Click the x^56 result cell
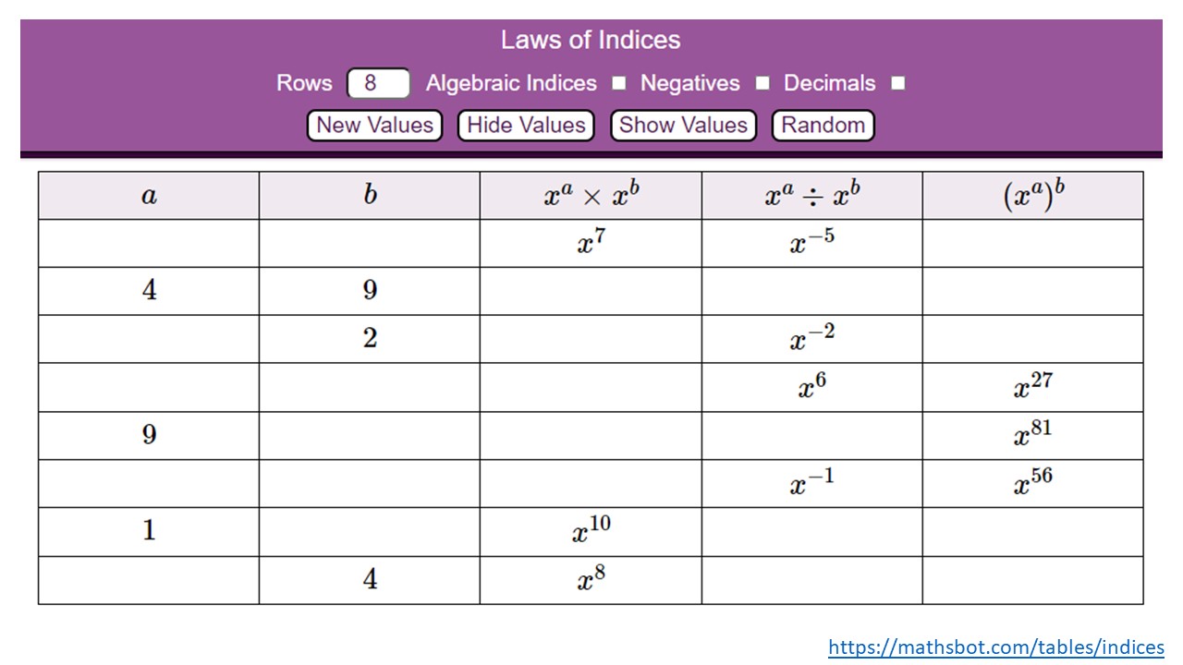This screenshot has height=665, width=1183. coord(1032,483)
